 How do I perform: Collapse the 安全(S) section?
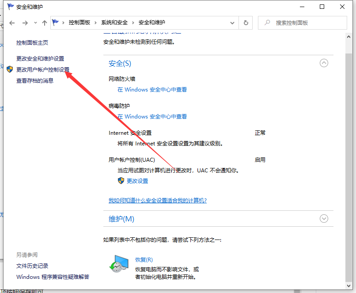(x=324, y=63)
